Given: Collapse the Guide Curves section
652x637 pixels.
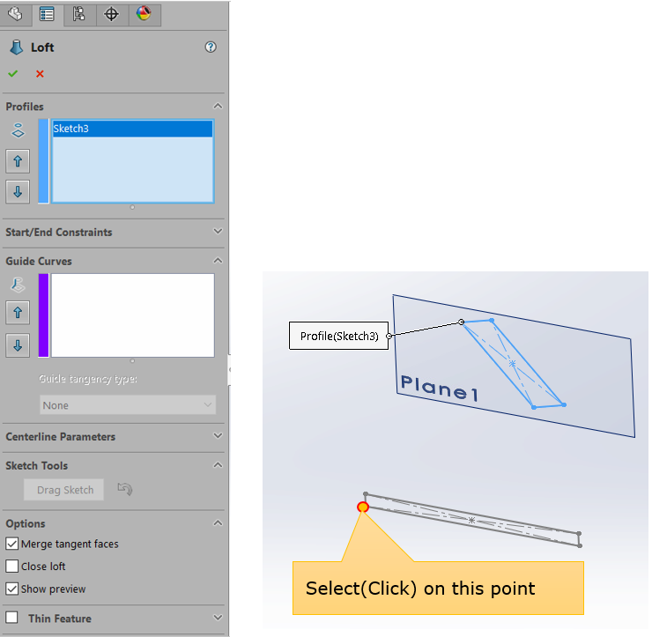Looking at the screenshot, I should (x=218, y=261).
